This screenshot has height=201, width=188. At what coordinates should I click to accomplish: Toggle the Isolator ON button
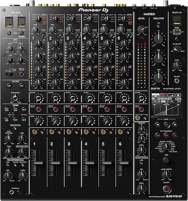[159, 27]
